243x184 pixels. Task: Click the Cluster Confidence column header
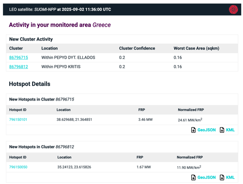tap(137, 48)
